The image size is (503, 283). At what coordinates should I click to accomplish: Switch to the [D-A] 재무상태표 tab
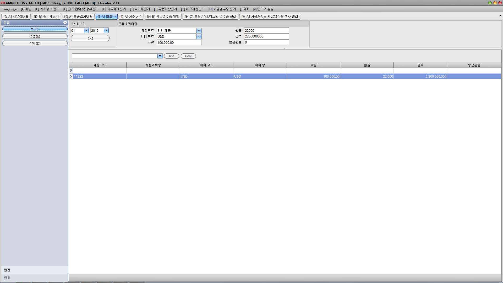click(x=16, y=17)
